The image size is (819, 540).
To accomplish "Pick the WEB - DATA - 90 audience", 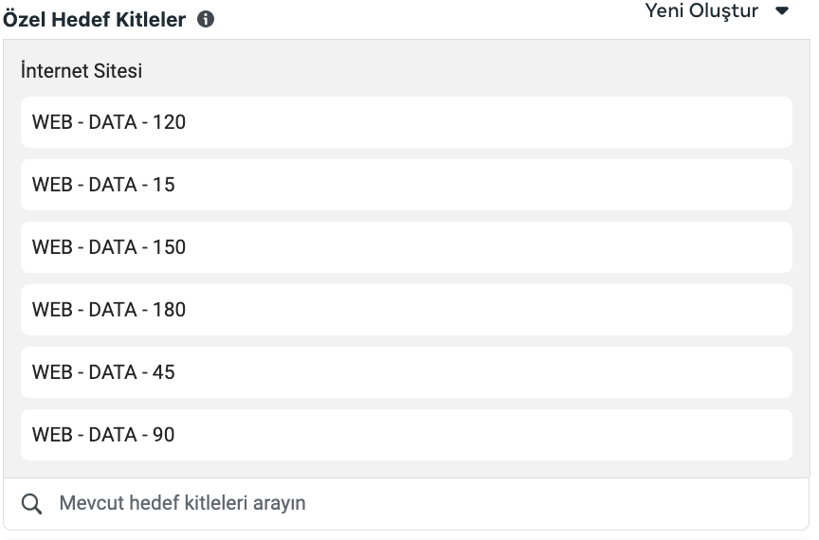I will coord(406,435).
